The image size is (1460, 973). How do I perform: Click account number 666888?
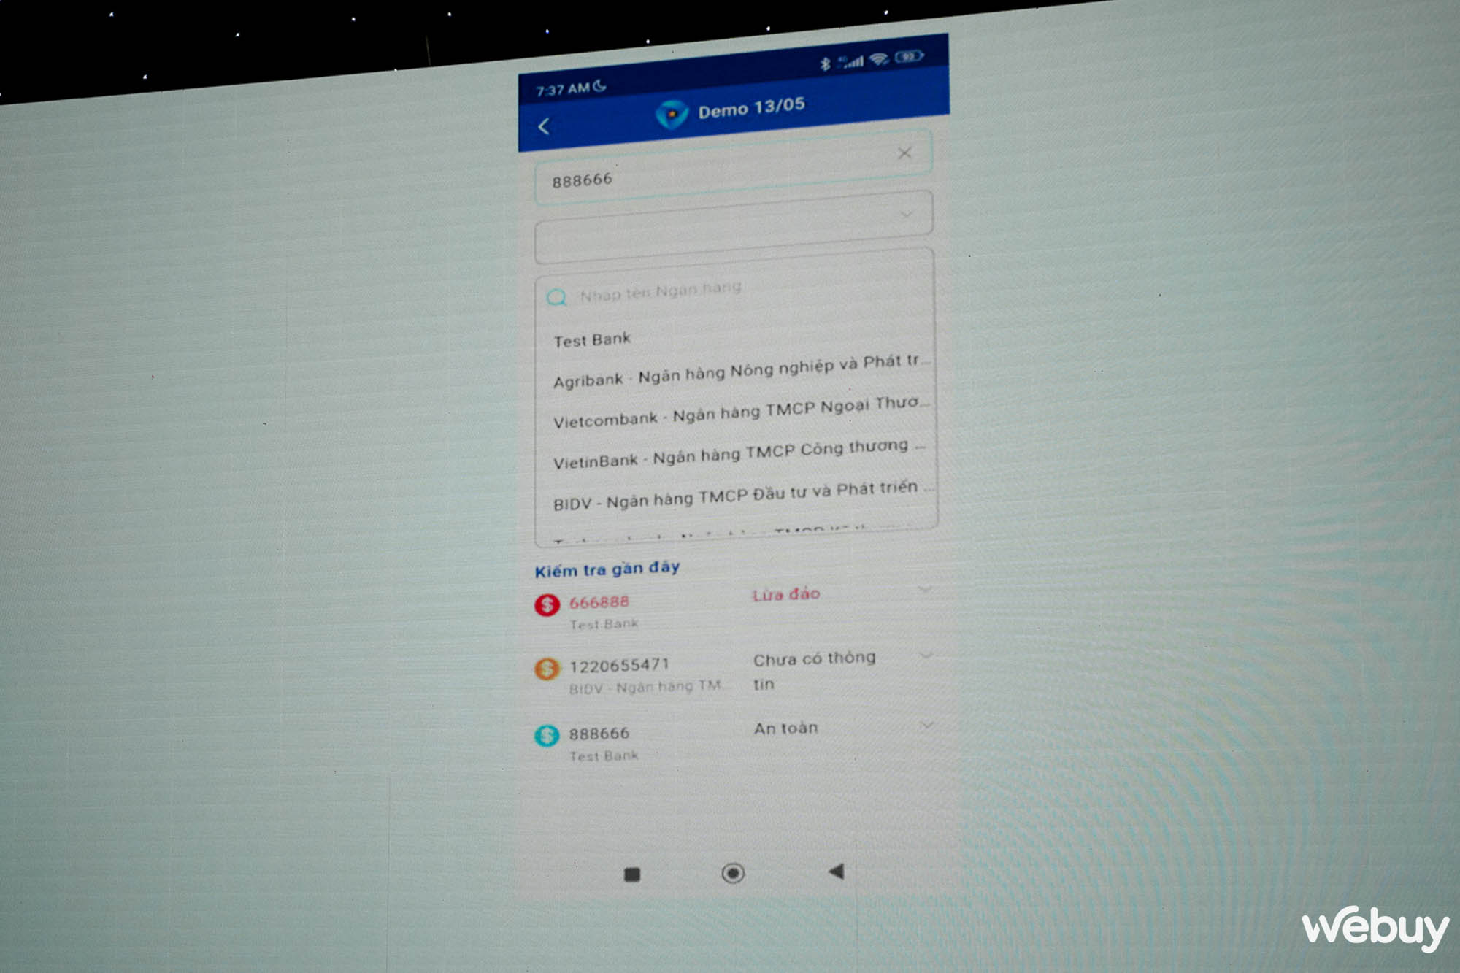pyautogui.click(x=599, y=602)
